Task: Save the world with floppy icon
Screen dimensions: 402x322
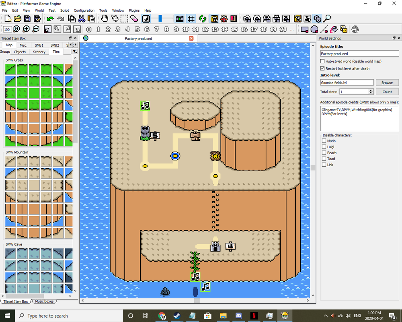Action: click(27, 19)
